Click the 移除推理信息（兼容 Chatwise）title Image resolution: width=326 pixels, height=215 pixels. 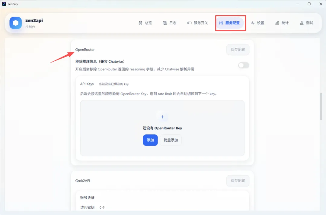[x=100, y=62]
